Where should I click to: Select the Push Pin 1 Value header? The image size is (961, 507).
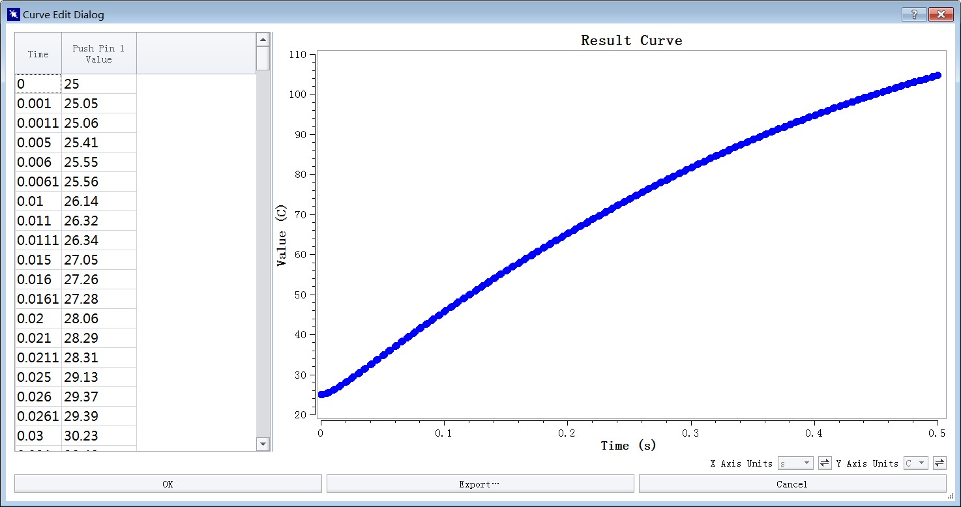pyautogui.click(x=98, y=54)
